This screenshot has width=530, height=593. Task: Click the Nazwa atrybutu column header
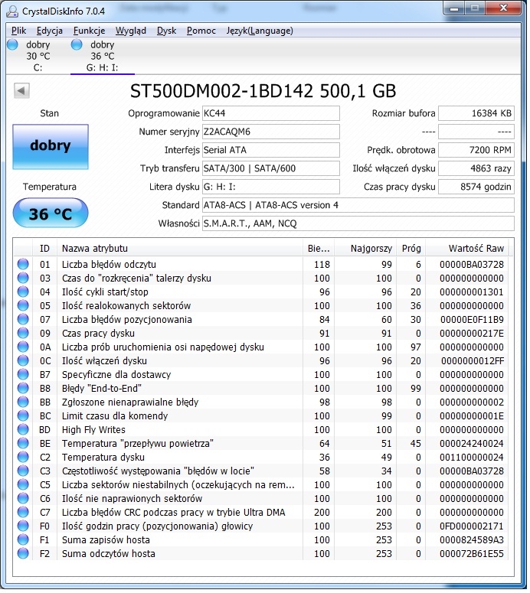click(x=180, y=249)
